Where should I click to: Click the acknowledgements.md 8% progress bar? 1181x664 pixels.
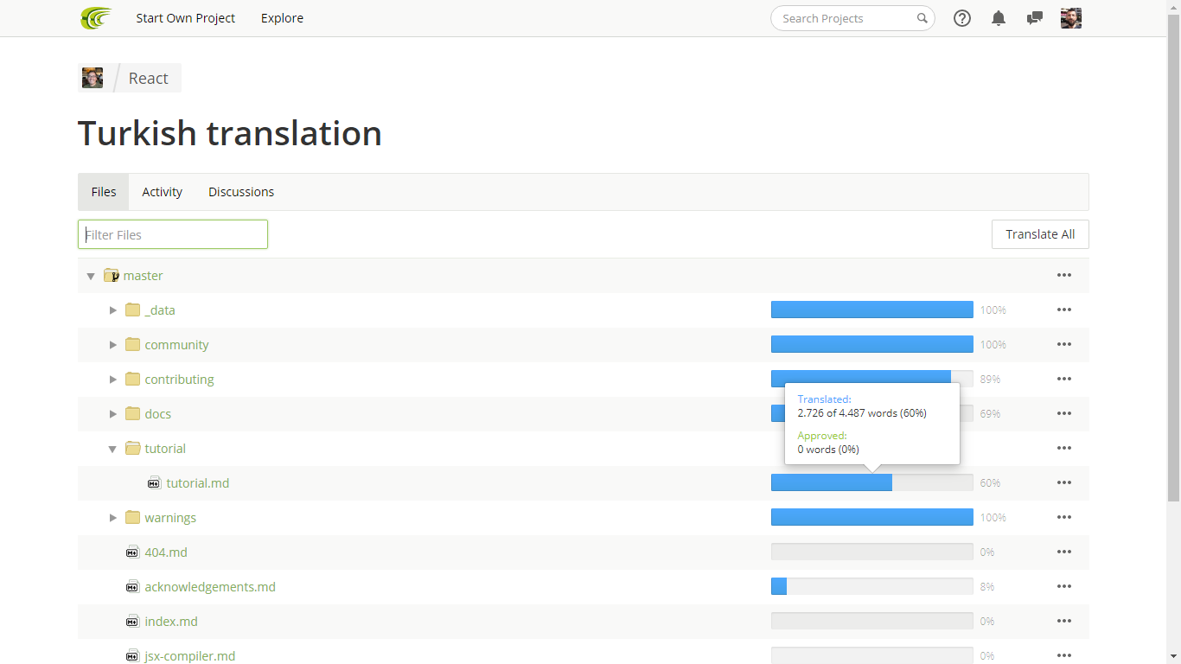click(x=872, y=586)
